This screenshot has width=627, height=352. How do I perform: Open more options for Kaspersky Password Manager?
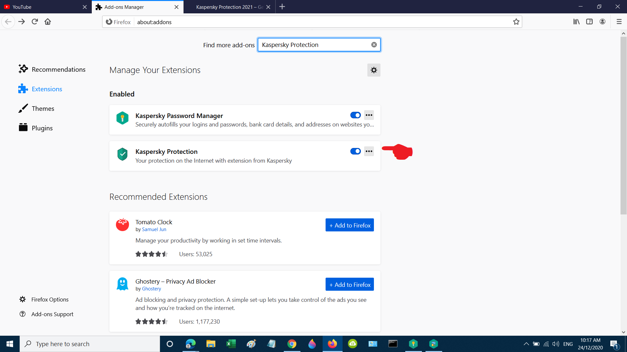[x=369, y=115]
